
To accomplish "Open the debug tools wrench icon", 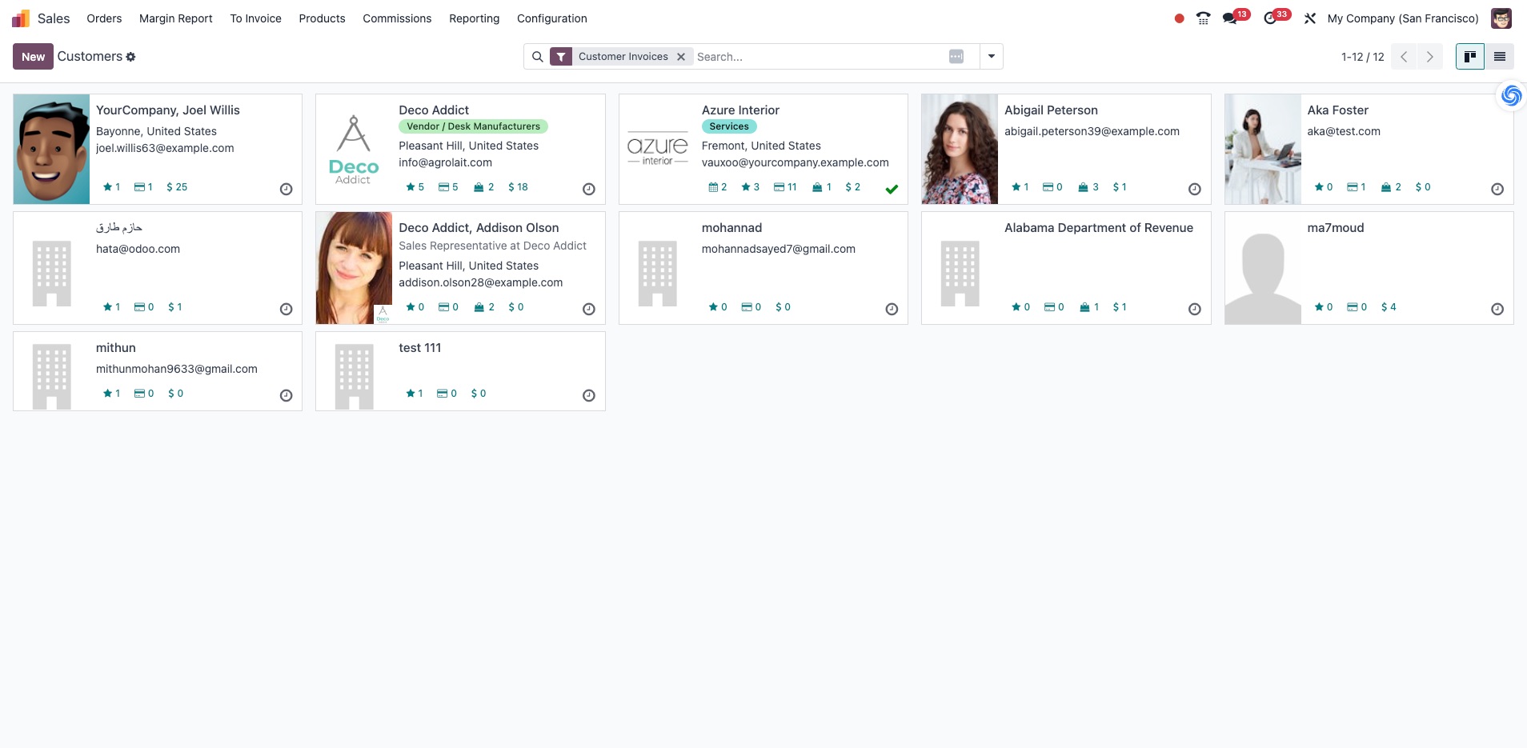I will [x=1310, y=18].
